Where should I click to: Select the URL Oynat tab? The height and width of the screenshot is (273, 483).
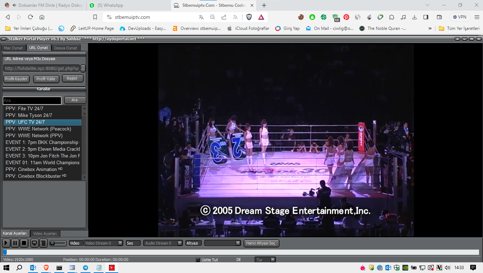click(x=39, y=48)
